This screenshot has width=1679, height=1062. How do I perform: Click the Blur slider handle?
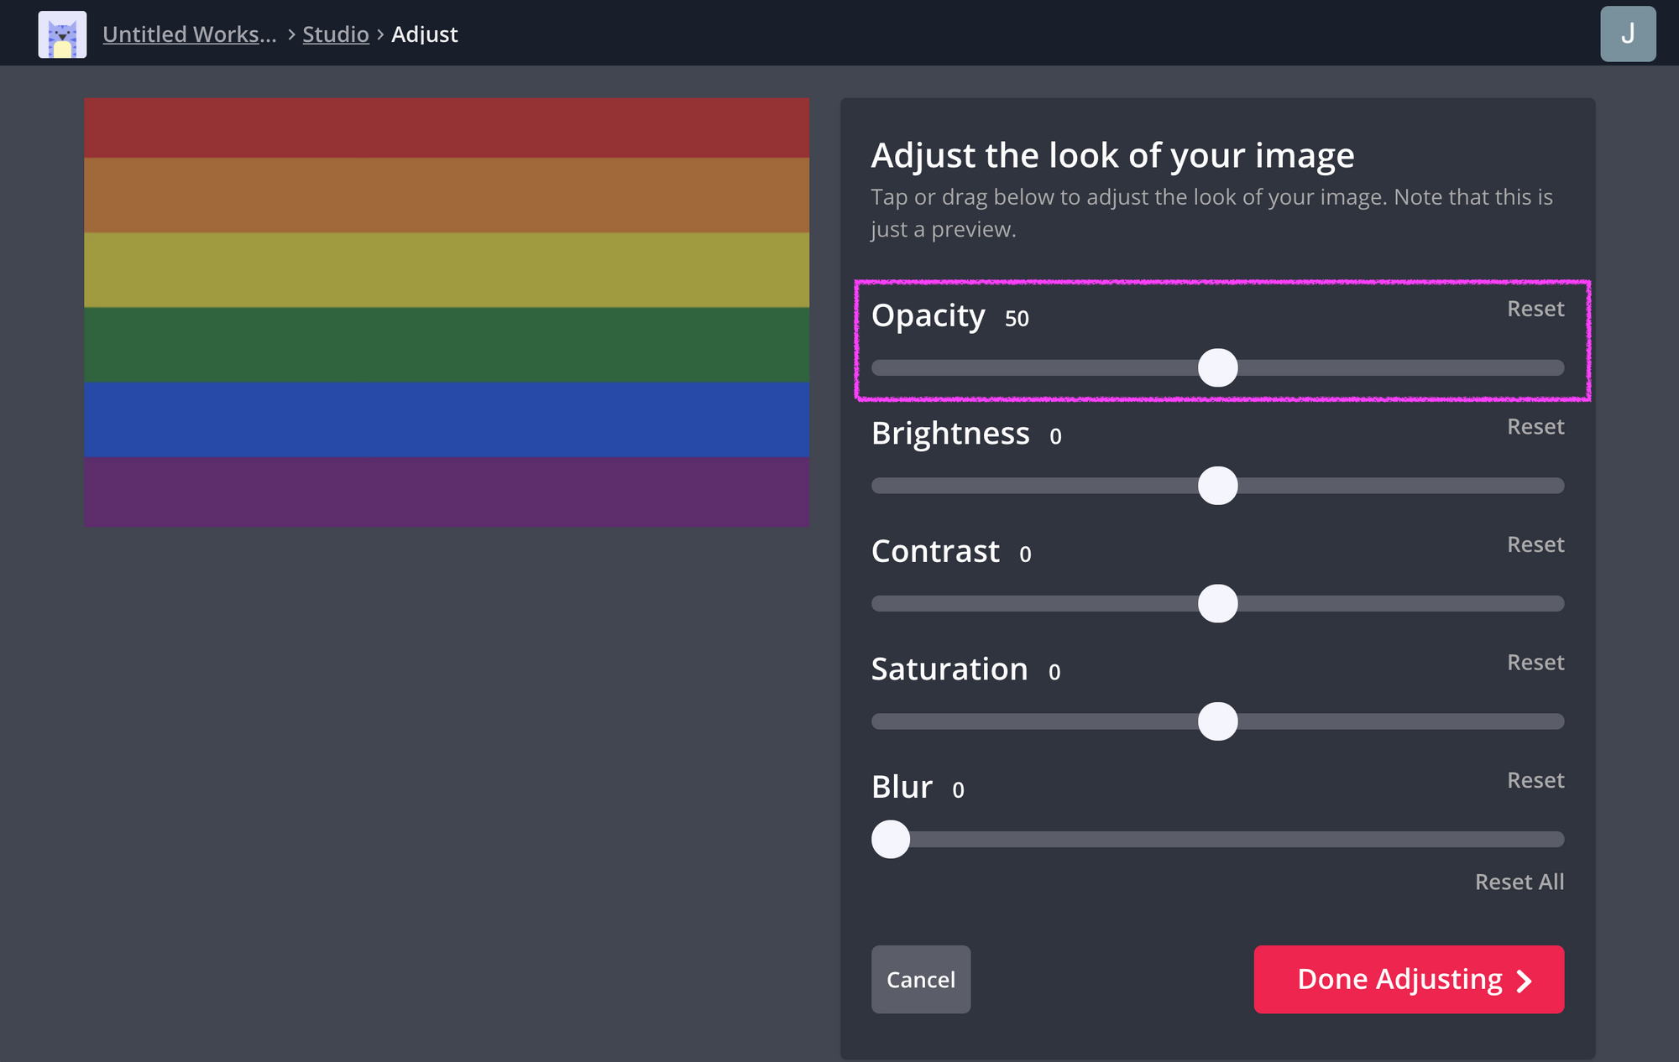pos(891,839)
